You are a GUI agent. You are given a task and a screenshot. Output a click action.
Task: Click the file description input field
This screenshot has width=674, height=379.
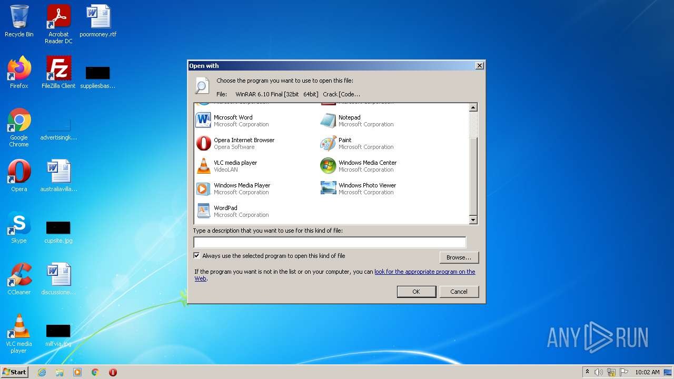point(330,242)
